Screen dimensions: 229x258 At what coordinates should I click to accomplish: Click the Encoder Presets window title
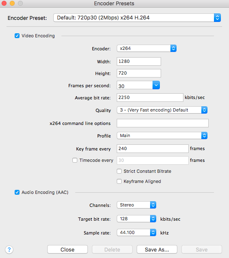click(114, 4)
